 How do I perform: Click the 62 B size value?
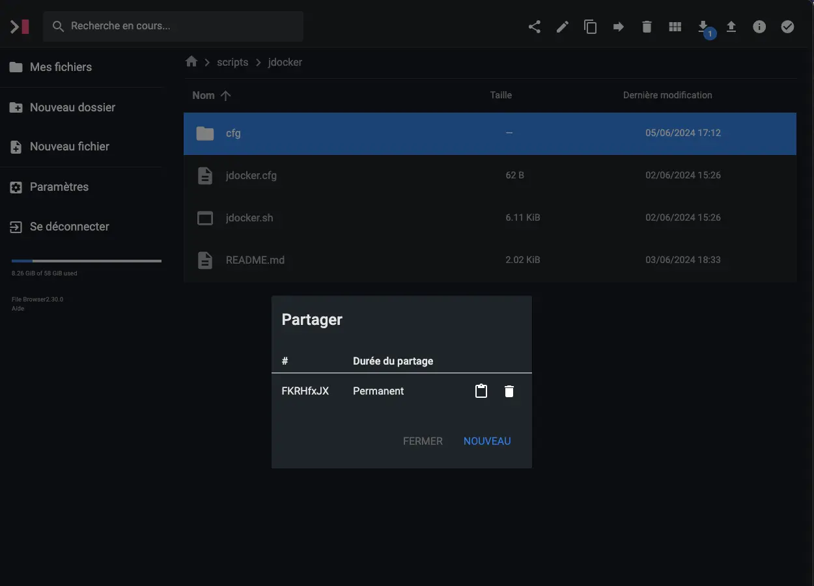514,175
